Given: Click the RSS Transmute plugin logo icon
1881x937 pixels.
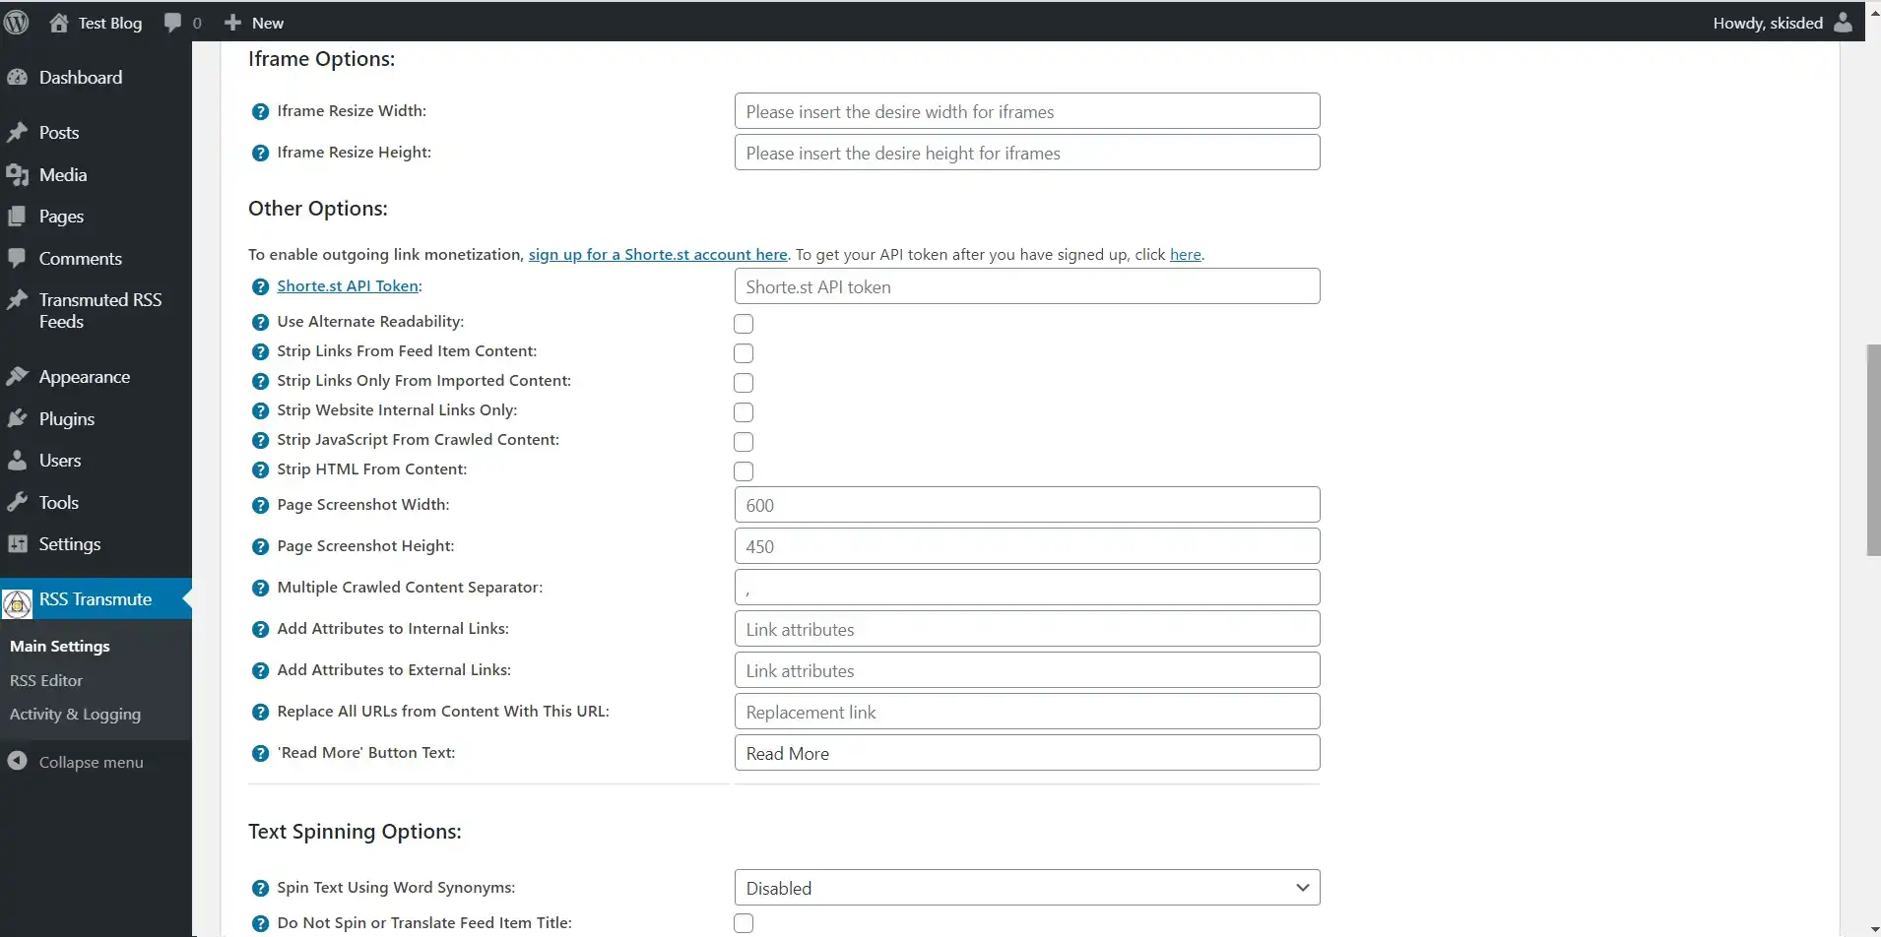Looking at the screenshot, I should click(x=17, y=602).
